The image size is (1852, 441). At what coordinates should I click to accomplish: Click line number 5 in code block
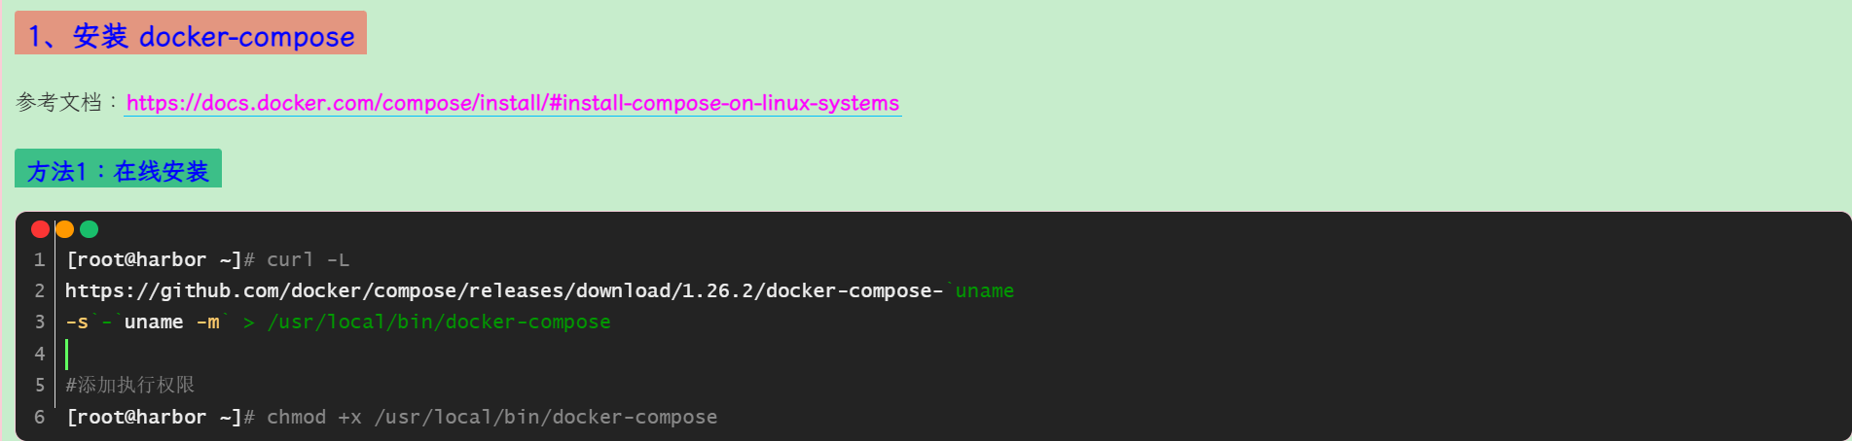click(39, 386)
